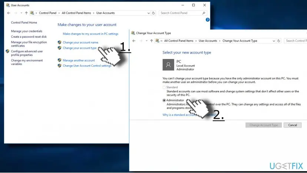The height and width of the screenshot is (173, 307).
Task: Click shield icon beside Change User Account Control settings
Action: (60, 66)
